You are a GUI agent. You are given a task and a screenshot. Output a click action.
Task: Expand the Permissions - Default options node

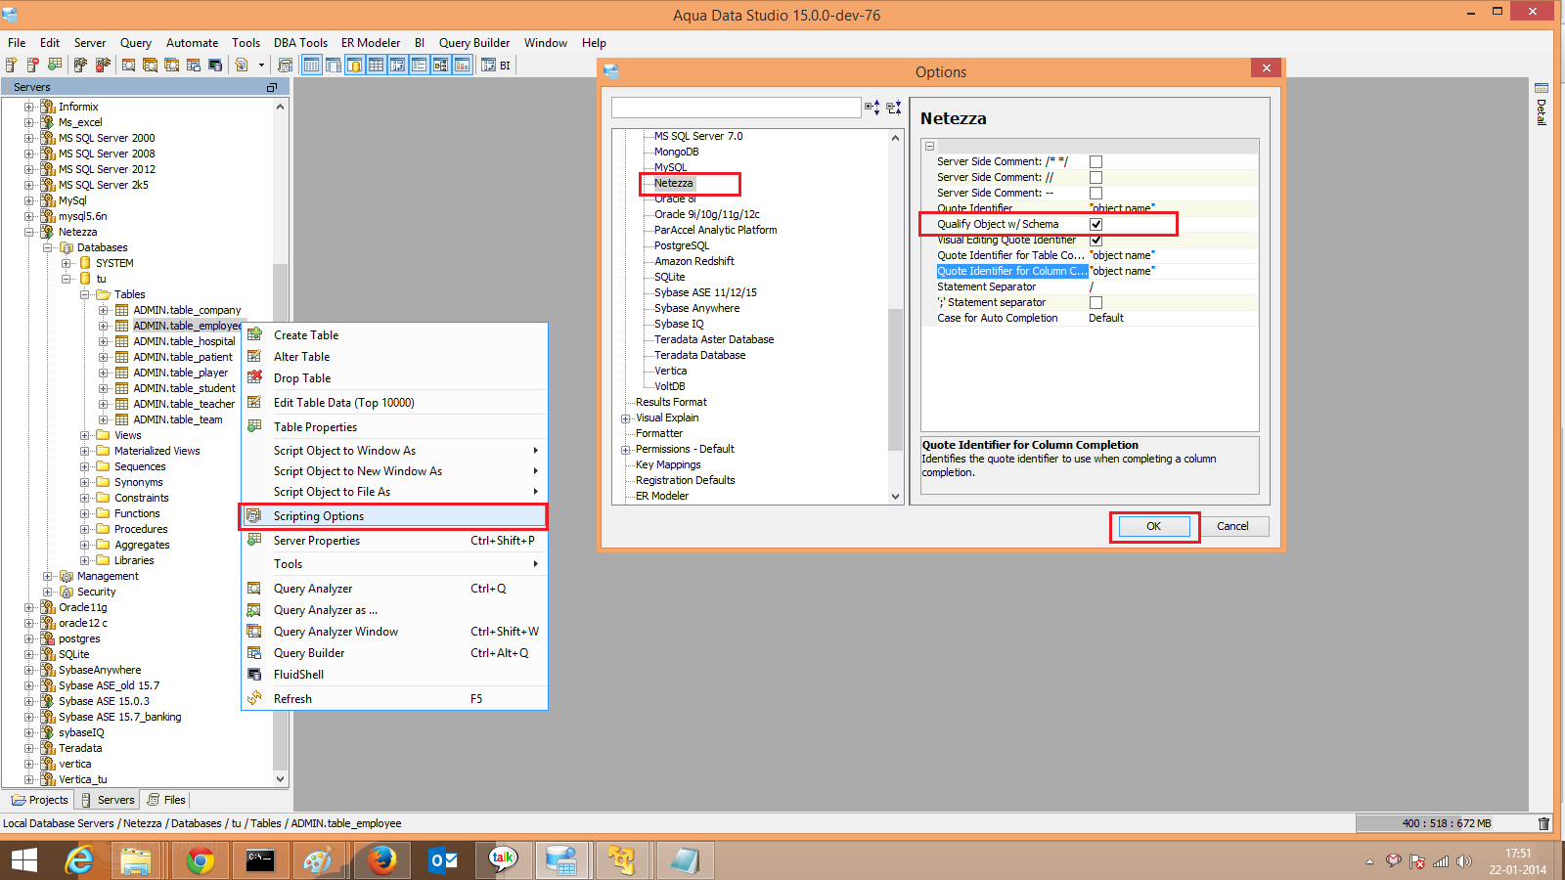tap(625, 449)
